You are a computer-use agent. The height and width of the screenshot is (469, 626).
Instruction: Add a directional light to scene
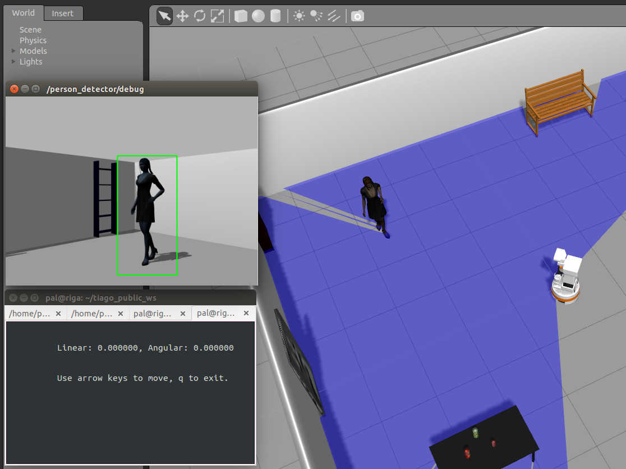334,16
